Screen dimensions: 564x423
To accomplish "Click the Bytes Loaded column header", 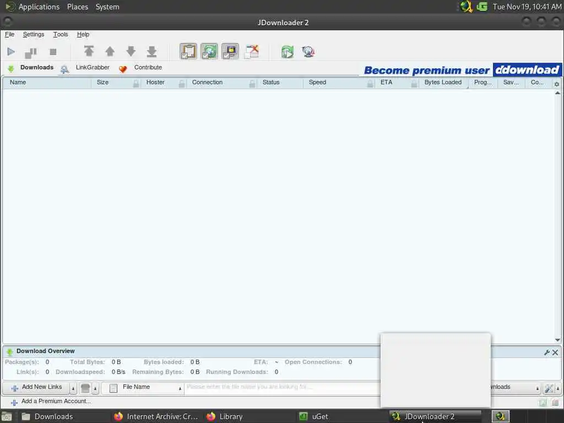I will pos(443,83).
